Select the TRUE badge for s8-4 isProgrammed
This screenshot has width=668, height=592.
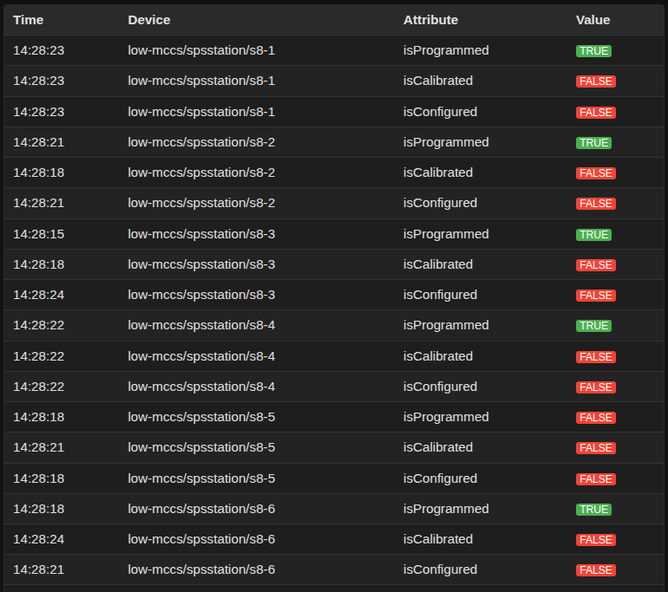(594, 326)
